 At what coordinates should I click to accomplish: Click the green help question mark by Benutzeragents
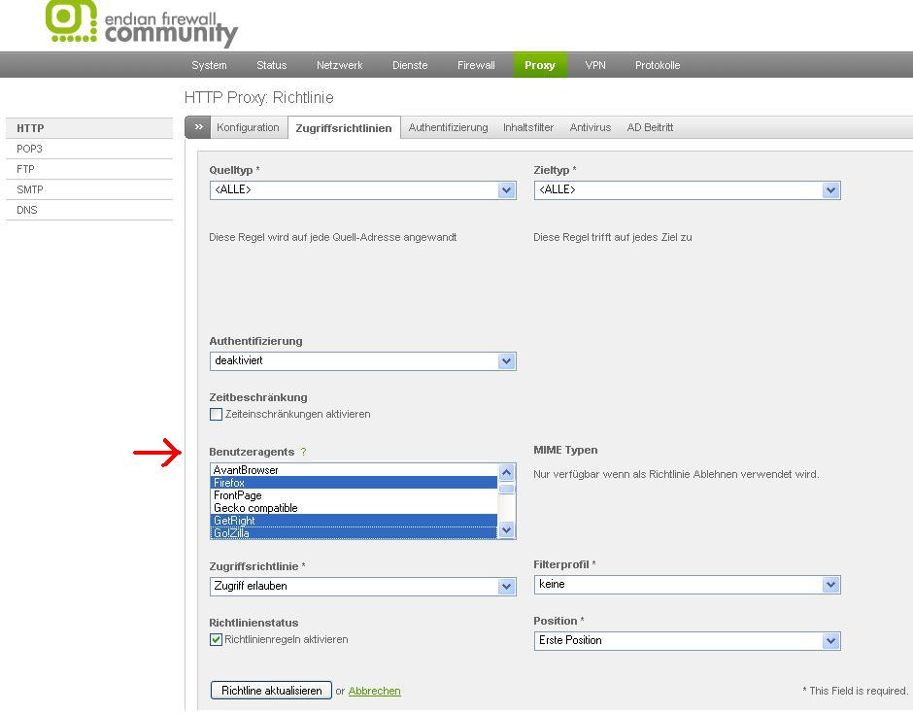303,452
